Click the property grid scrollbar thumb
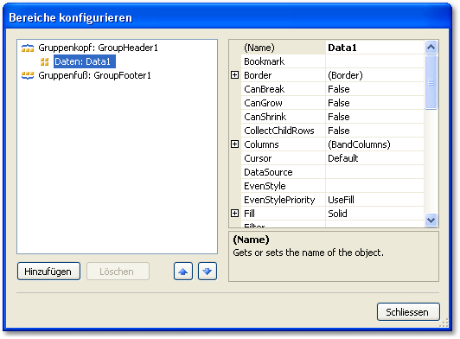Screen dimensions: 460x339 click(431, 82)
